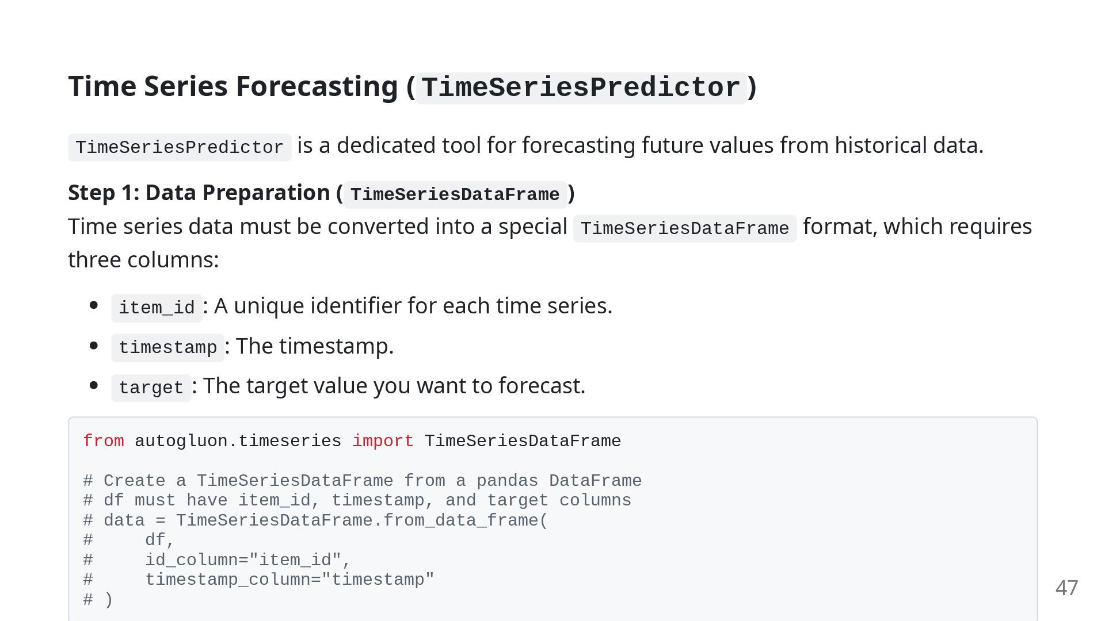Click the slide page number 47
1105x621 pixels.
(x=1066, y=588)
